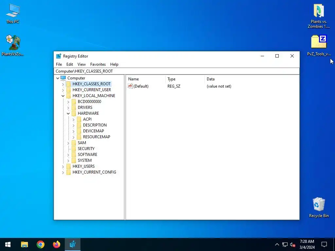
Task: Select the HKEY_CURRENT_USER label
Action: [x=92, y=90]
